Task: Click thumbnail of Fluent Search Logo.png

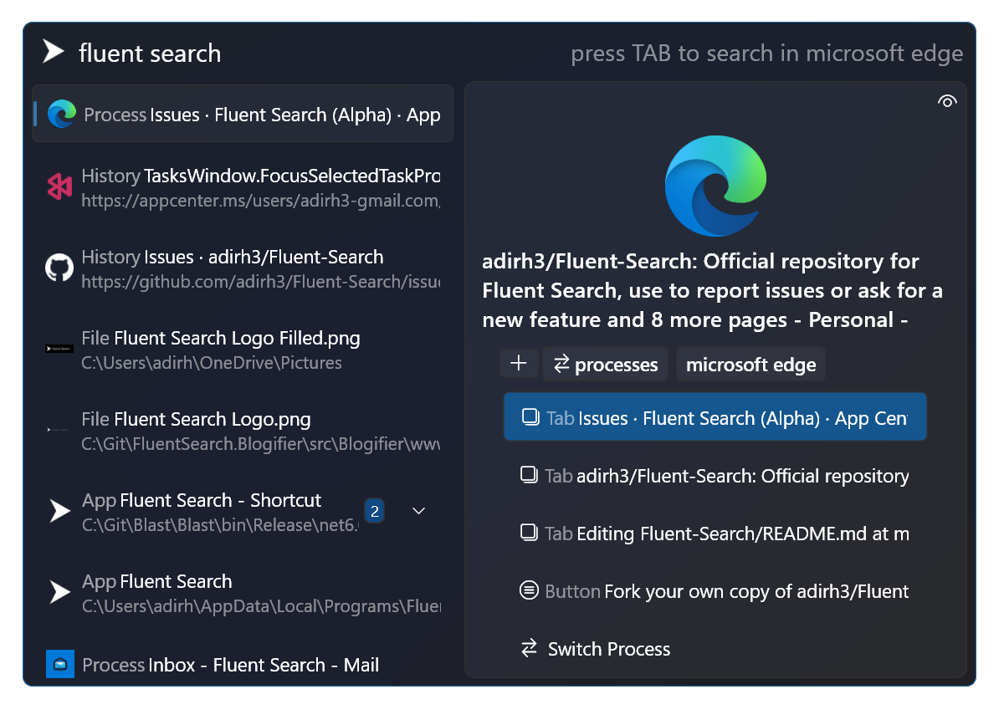Action: click(x=59, y=430)
